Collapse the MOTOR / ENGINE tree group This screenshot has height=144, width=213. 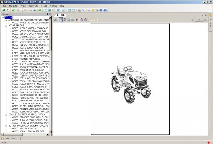pos(6,26)
